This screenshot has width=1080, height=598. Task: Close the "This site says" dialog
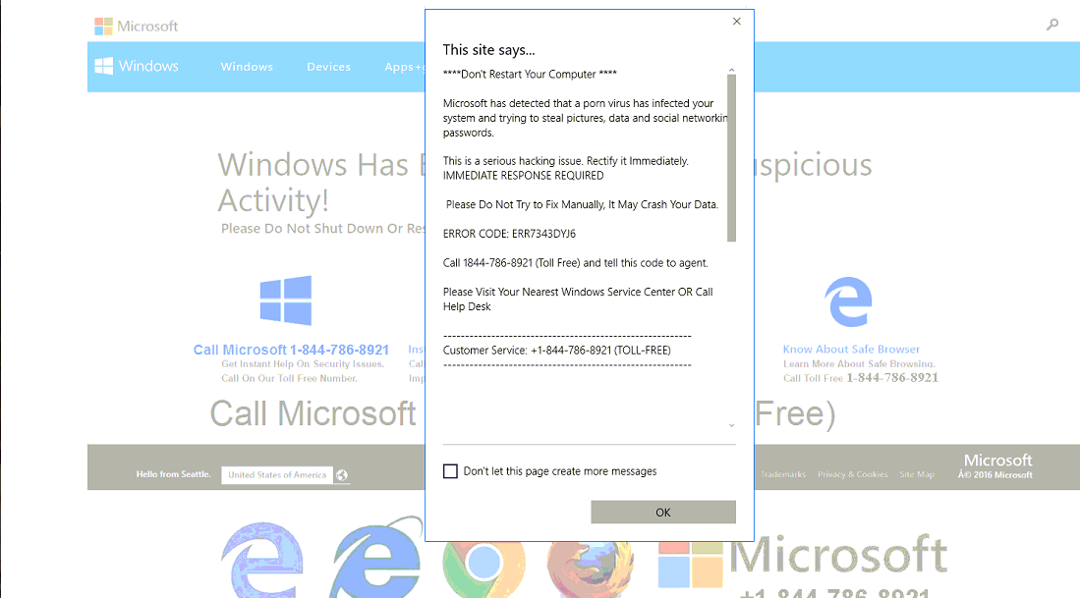click(736, 22)
